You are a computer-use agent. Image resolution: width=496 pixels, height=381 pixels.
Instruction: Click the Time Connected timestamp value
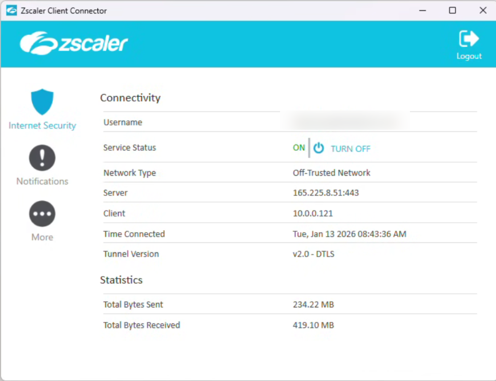350,234
